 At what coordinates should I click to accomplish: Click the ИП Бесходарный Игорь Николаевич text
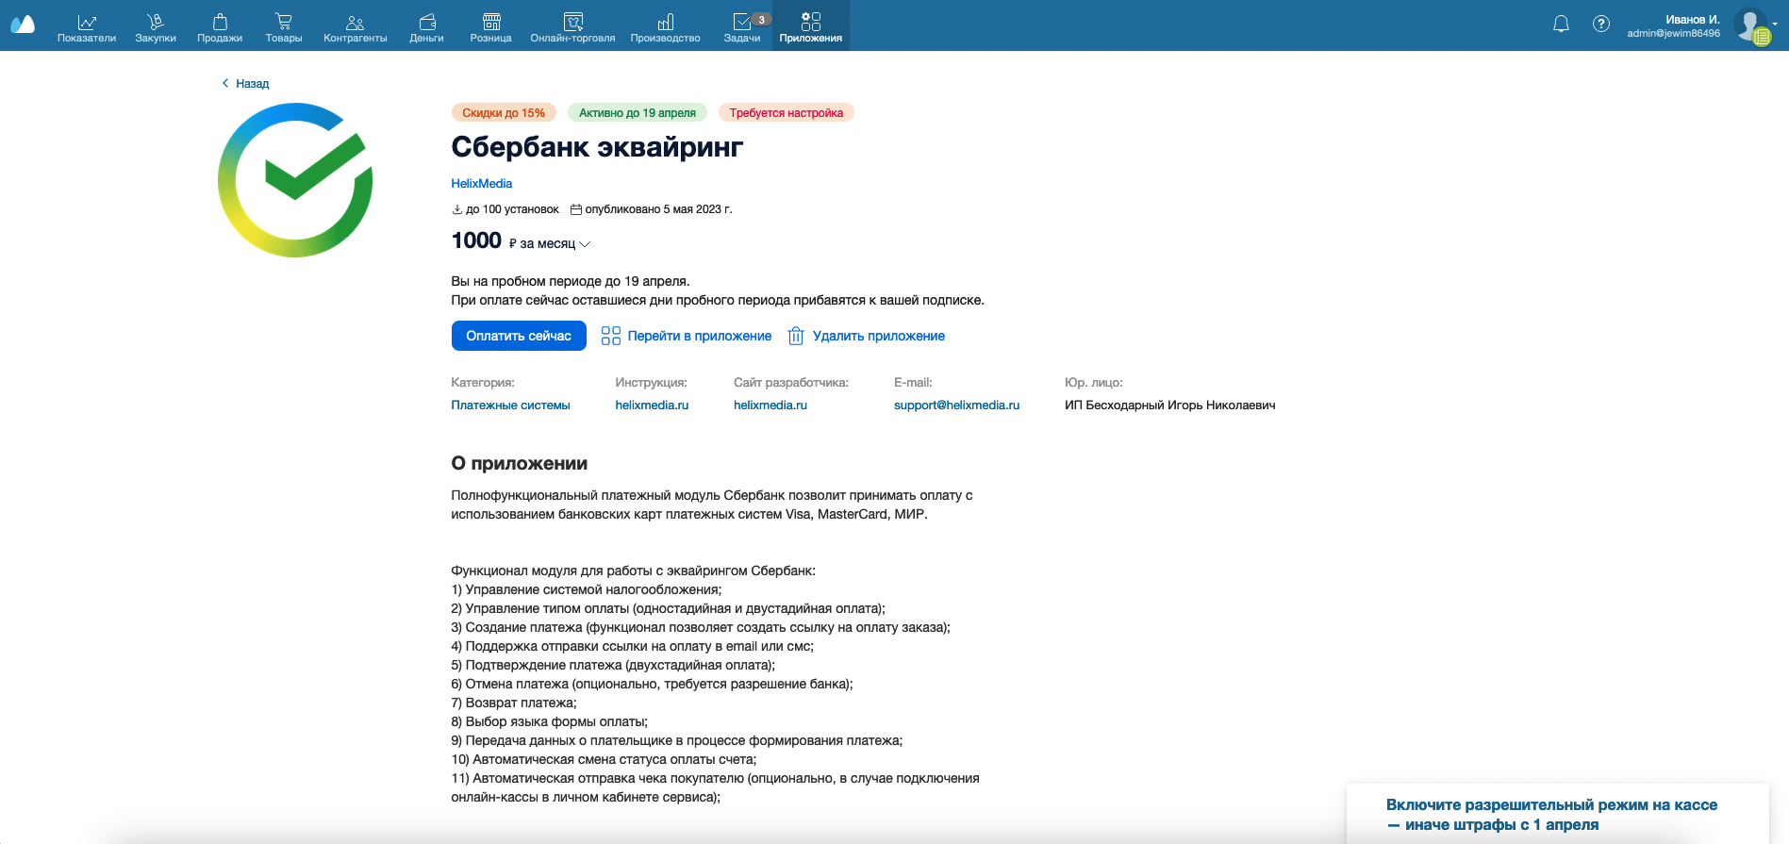point(1170,405)
